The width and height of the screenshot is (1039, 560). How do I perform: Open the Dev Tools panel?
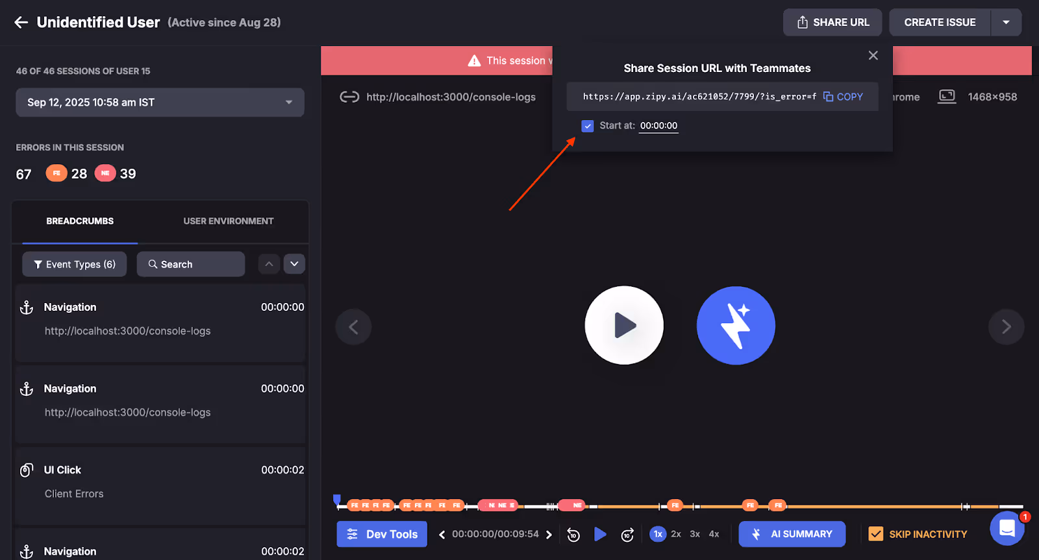pyautogui.click(x=382, y=534)
